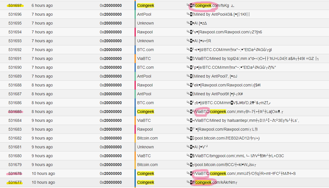Open block 531682 link
This screenshot has width=329, height=188.
point(15,138)
